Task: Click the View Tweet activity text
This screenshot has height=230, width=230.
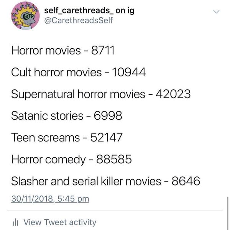Action: [x=60, y=222]
